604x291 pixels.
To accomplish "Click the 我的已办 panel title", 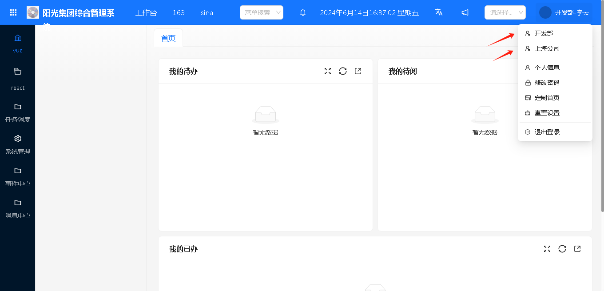I will point(183,249).
